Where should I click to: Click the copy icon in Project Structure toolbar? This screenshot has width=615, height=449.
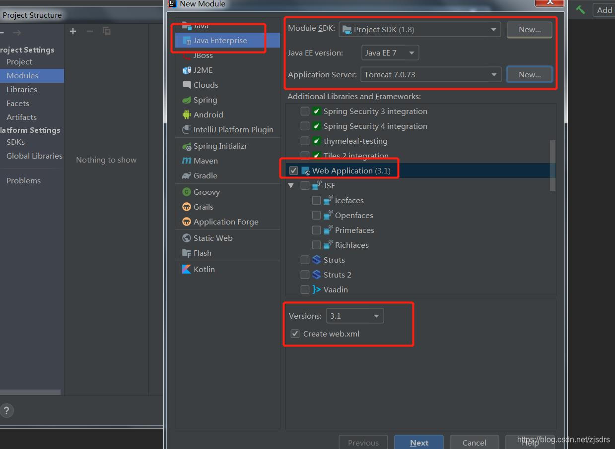tap(107, 31)
